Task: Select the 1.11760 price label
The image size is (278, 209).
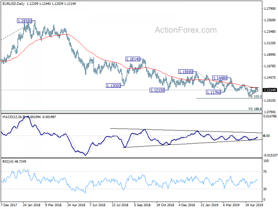Action: tap(214, 92)
